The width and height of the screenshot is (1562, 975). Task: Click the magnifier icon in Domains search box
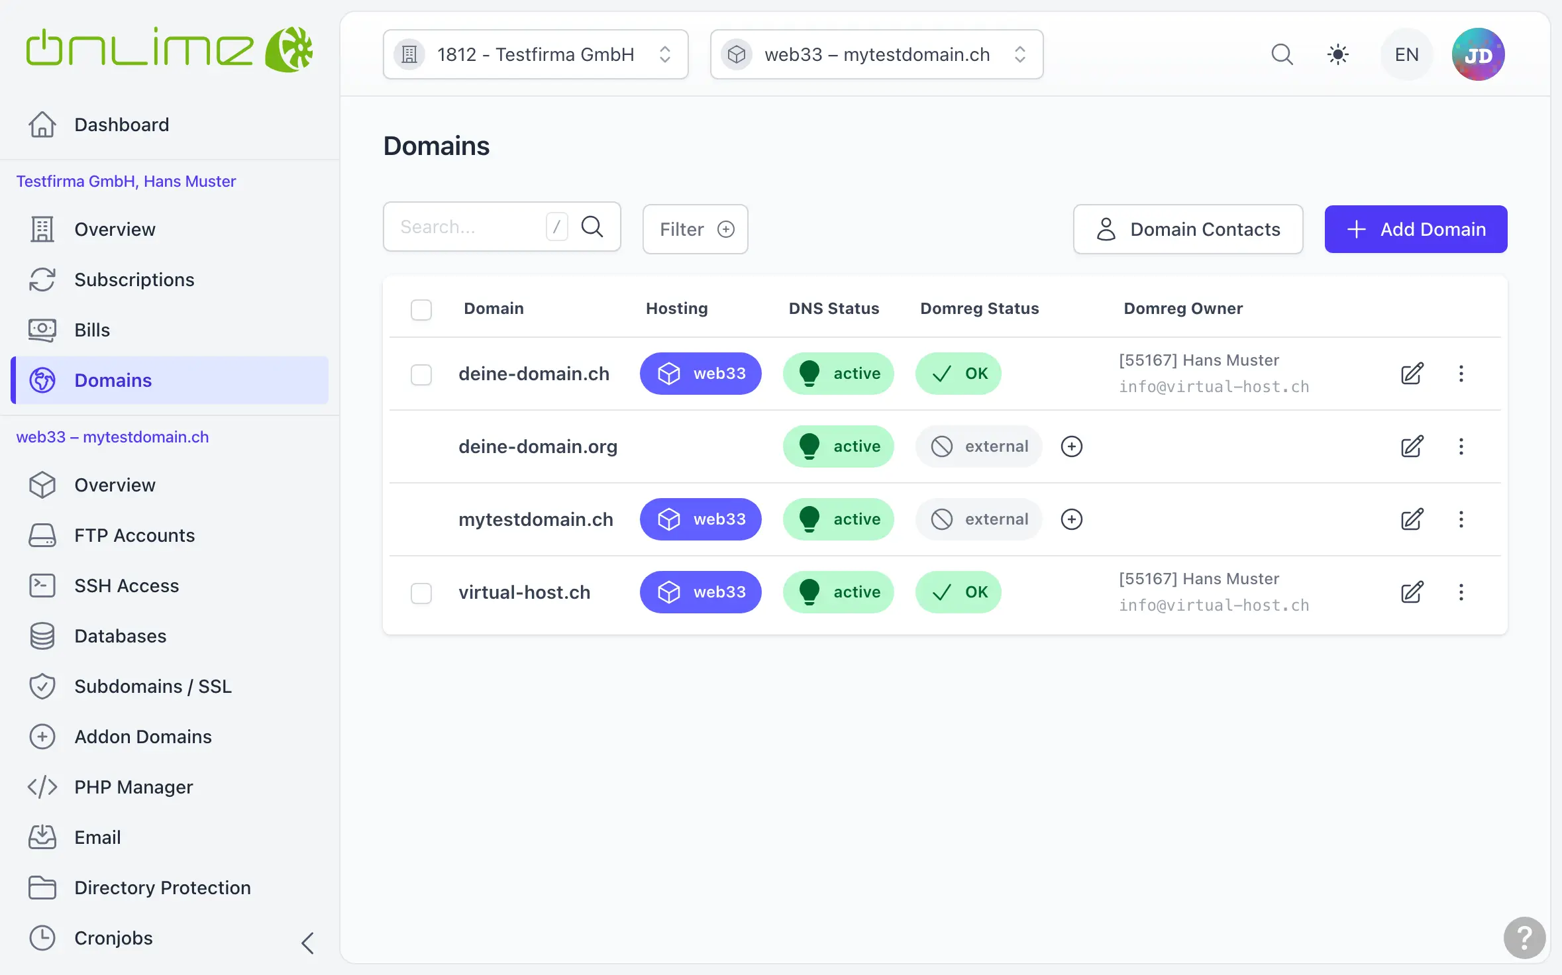pos(592,227)
